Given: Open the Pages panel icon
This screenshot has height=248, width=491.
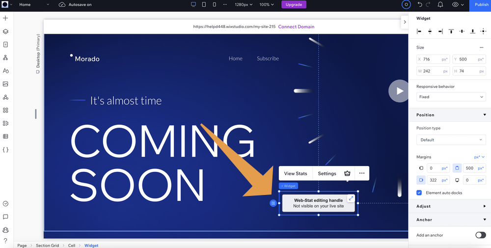Looking at the screenshot, I should tap(5, 45).
